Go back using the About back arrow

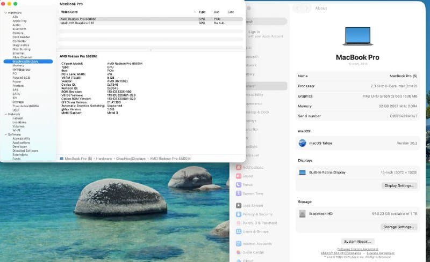pos(297,9)
